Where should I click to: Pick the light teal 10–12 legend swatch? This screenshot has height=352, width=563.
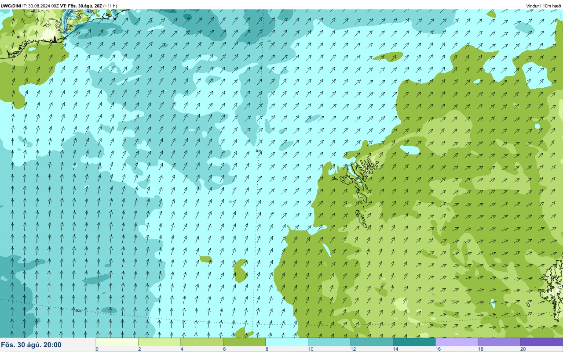(x=329, y=342)
